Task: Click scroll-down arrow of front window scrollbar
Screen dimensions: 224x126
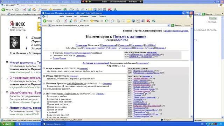Action: pyautogui.click(x=191, y=117)
